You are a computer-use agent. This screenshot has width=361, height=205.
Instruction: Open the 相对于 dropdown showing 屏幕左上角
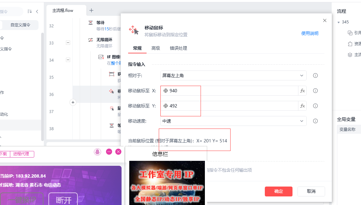(x=233, y=75)
